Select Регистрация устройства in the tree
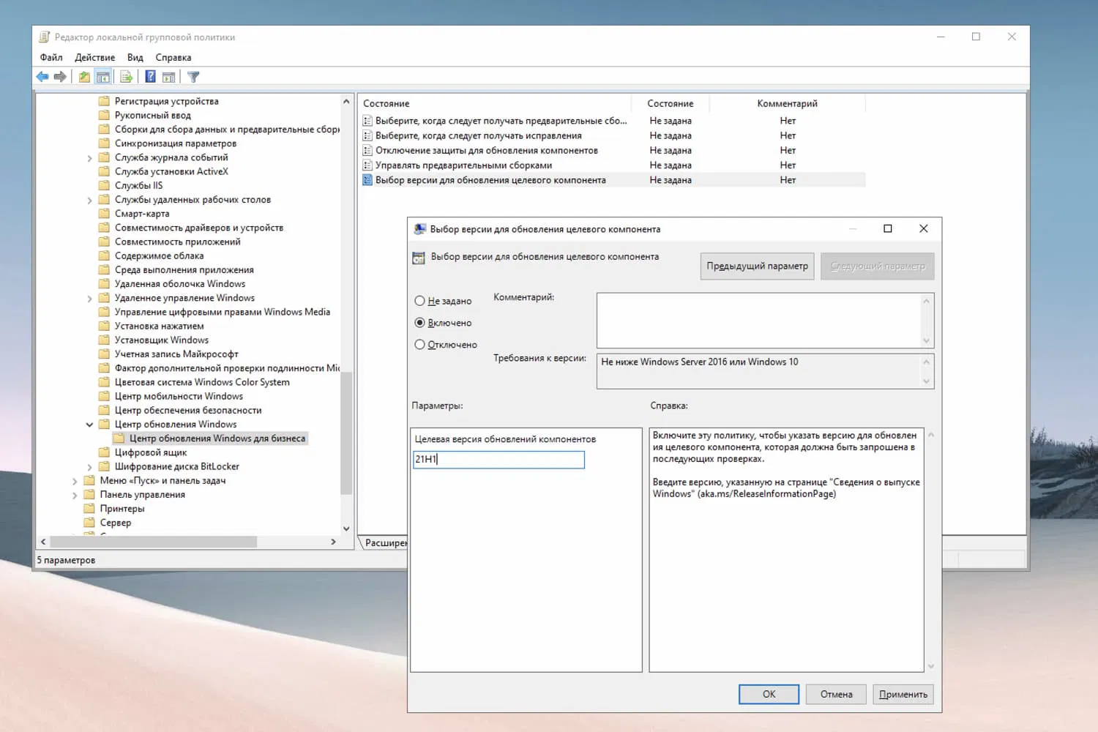The image size is (1098, 732). (x=166, y=101)
